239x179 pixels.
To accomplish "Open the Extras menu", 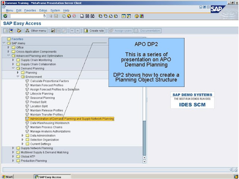I will coord(43,10).
